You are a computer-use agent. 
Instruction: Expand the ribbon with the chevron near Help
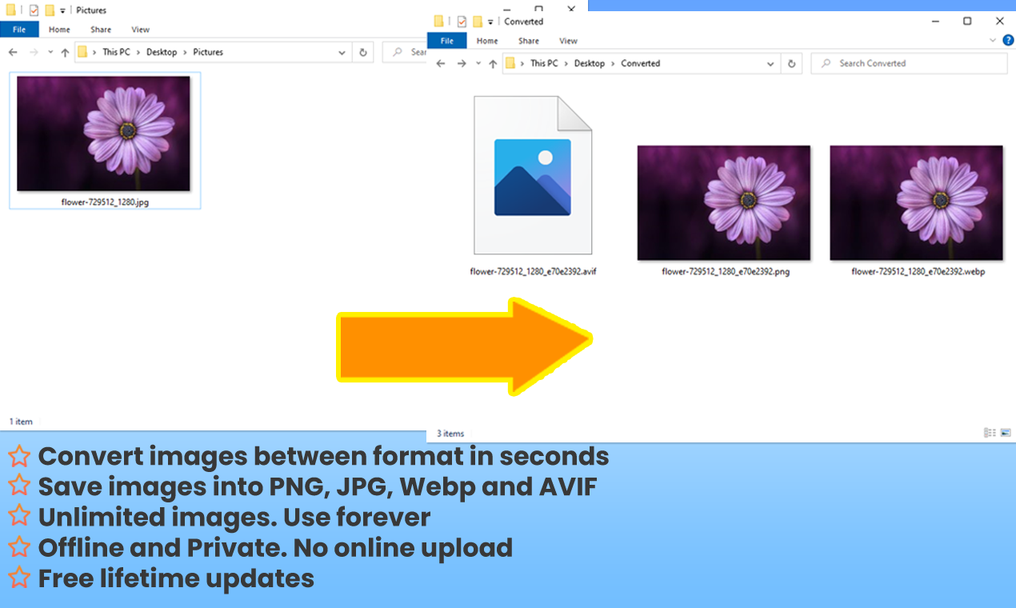[x=992, y=41]
